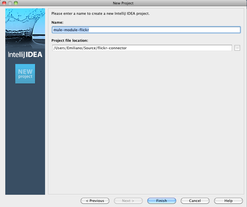
Task: Click inside the Project file location field
Action: pyautogui.click(x=142, y=48)
